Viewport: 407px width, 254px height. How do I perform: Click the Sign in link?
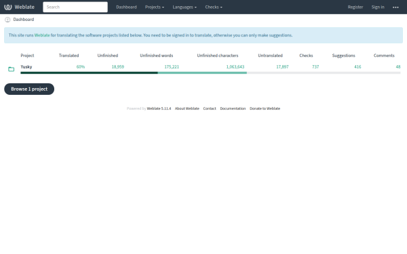point(378,7)
